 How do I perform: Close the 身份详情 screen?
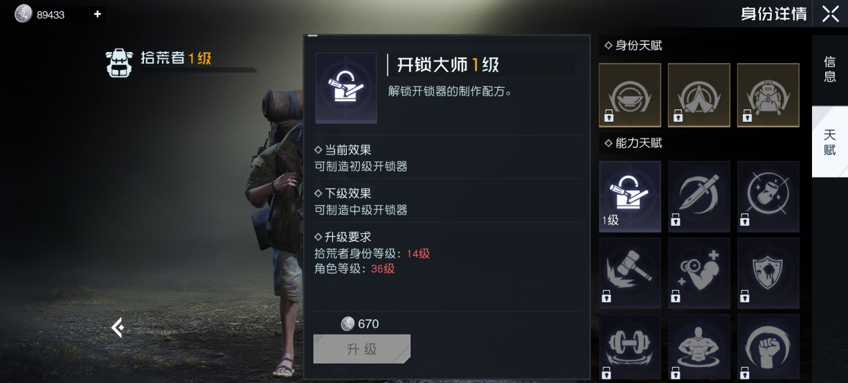[x=831, y=14]
